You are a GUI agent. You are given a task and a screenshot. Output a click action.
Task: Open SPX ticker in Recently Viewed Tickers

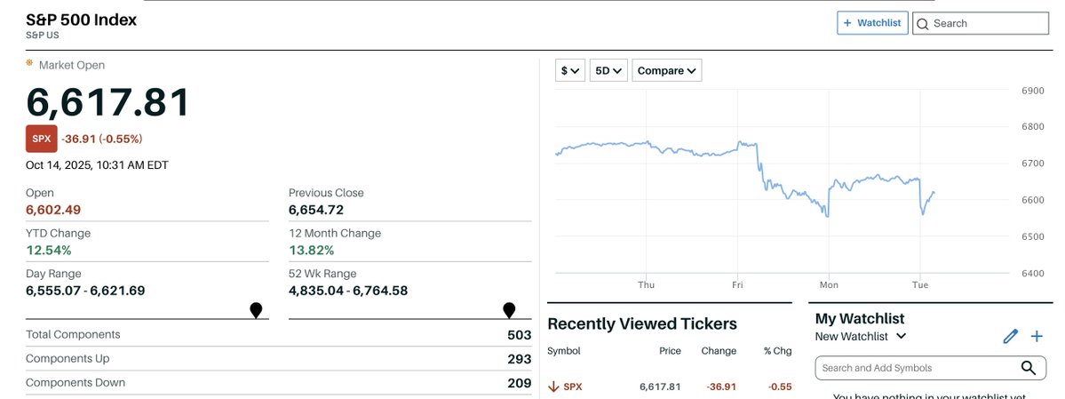573,387
